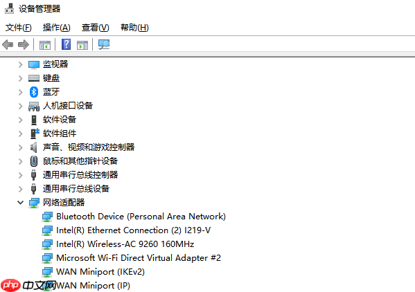Open the 查看(V) menu

pos(96,28)
